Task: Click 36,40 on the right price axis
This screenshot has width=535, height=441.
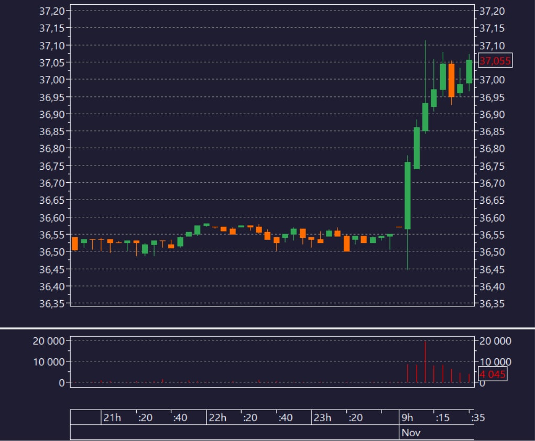Action: click(x=492, y=286)
